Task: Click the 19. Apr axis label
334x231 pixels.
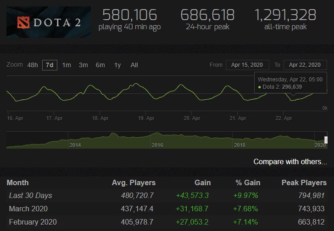Action: pyautogui.click(x=146, y=118)
